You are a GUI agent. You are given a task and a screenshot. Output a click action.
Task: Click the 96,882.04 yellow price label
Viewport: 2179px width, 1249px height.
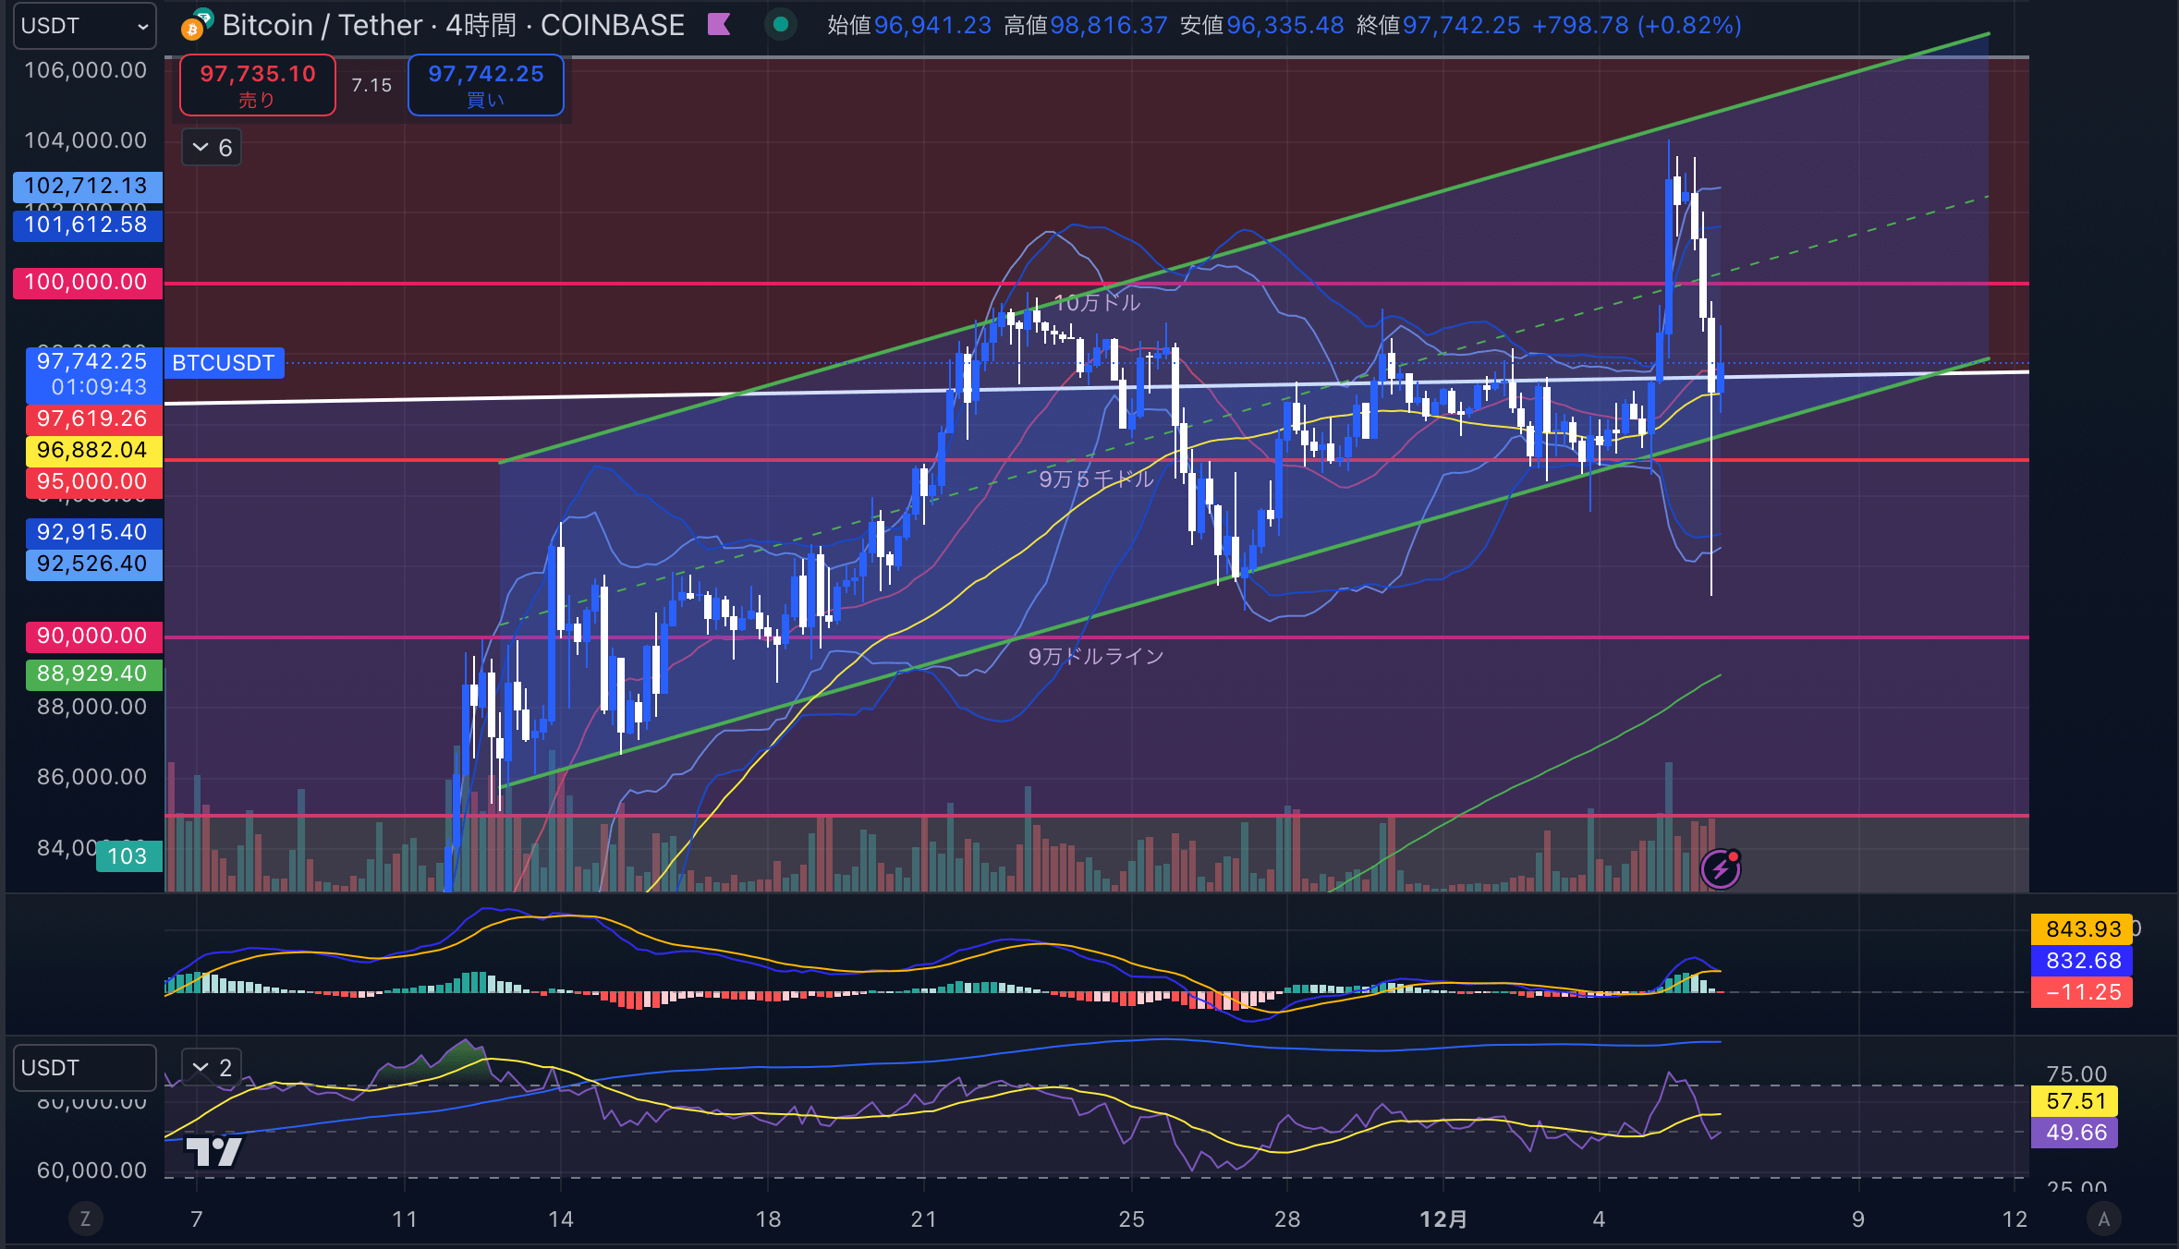93,450
